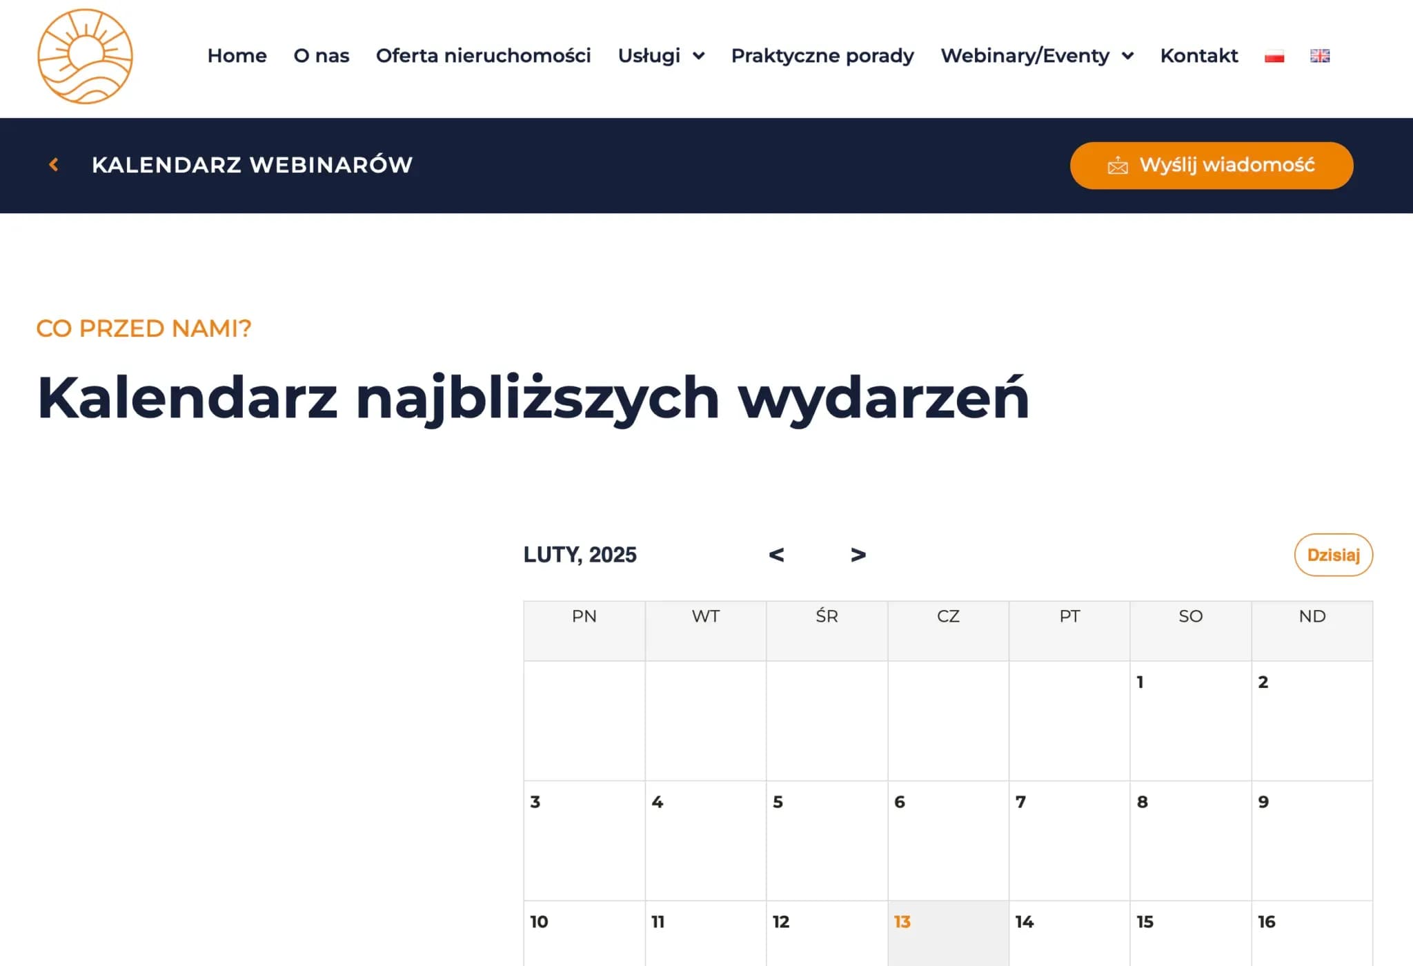The width and height of the screenshot is (1413, 966).
Task: Select calendar day 8
Action: (x=1190, y=840)
